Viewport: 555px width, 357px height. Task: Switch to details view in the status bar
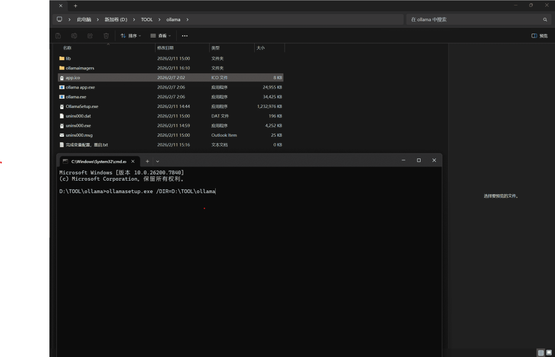pyautogui.click(x=541, y=353)
